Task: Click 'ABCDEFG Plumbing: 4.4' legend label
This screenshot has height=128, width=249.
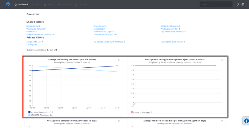Action: pyautogui.click(x=42, y=115)
